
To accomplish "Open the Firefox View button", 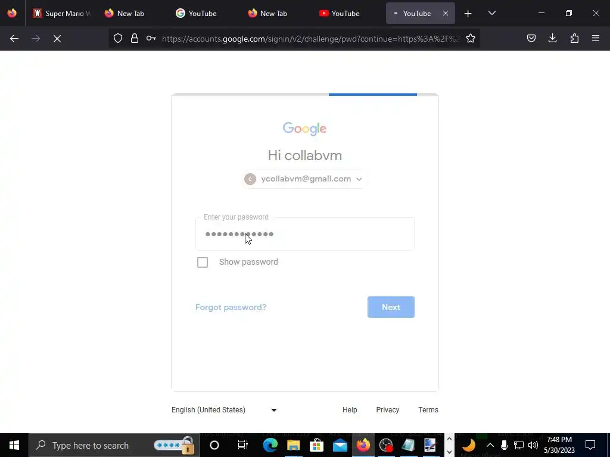I will click(x=12, y=13).
